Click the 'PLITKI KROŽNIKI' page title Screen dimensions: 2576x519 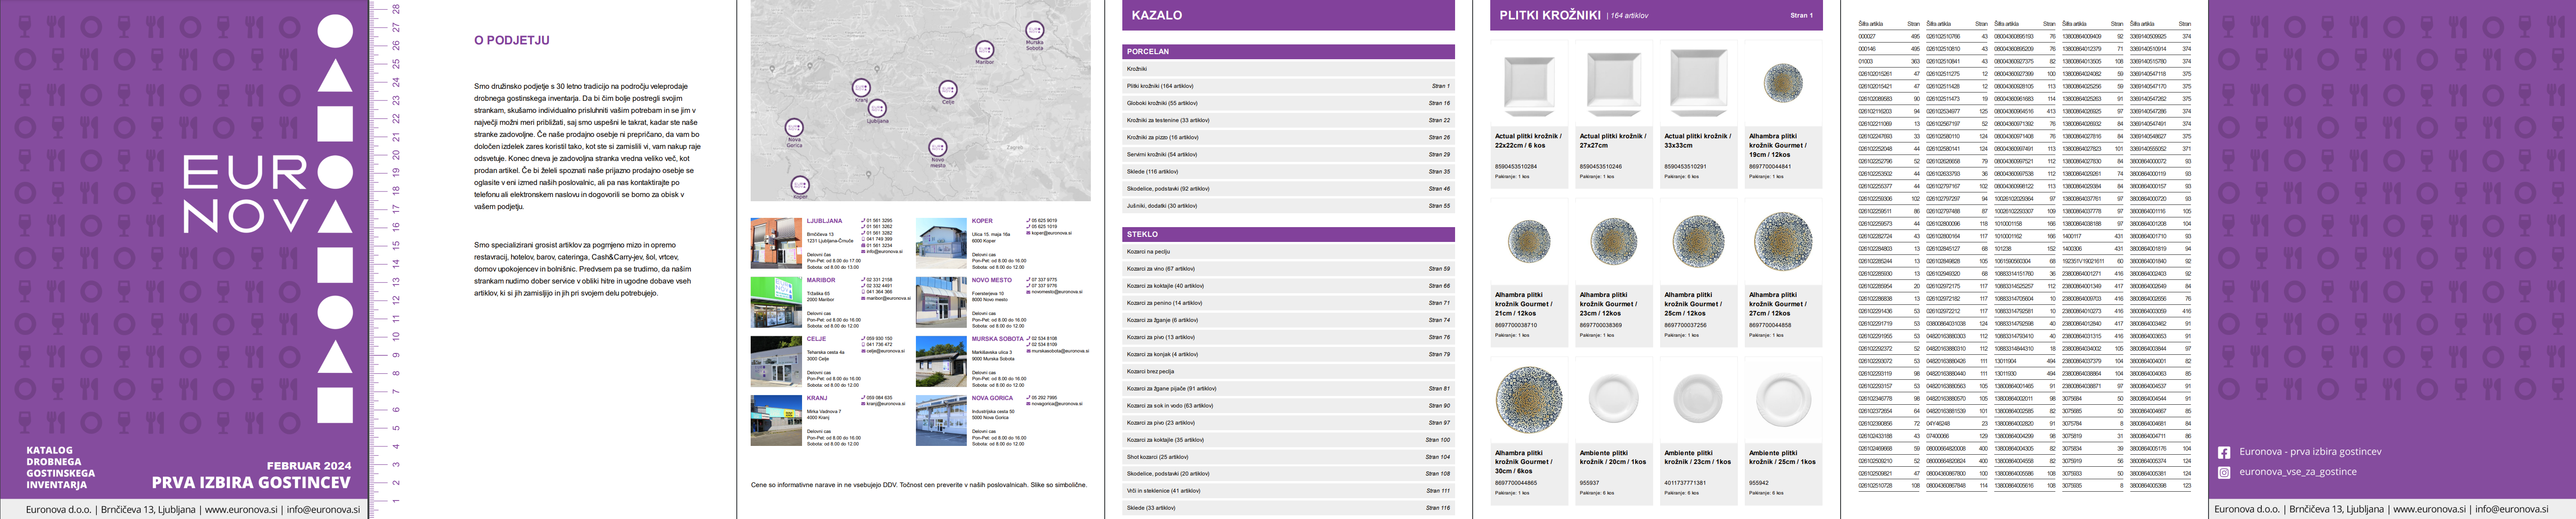tap(1550, 15)
